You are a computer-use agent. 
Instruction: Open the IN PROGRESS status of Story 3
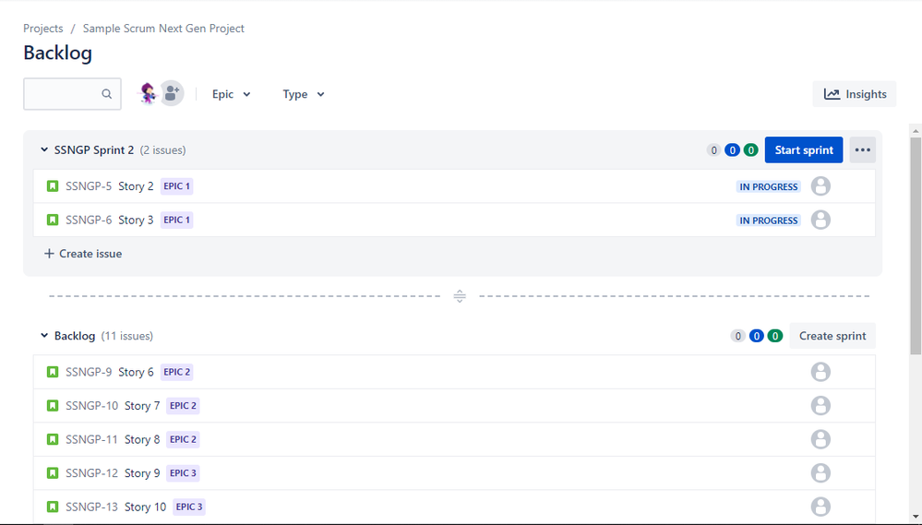[769, 220]
